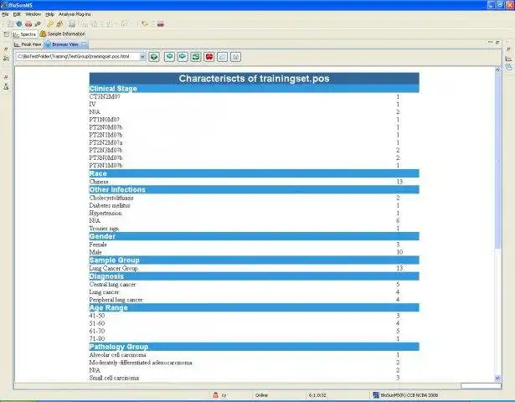Click the yellow return arrow toolbar icon
Viewport: 515px width, 402px height.
point(145,23)
